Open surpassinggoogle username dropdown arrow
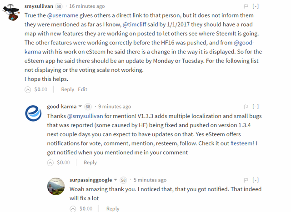 [115, 180]
